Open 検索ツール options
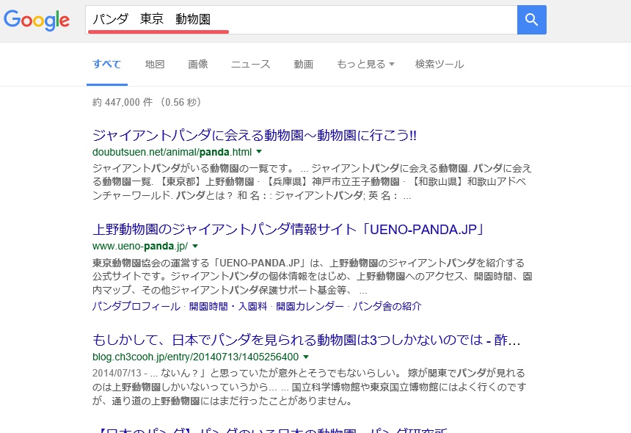 coord(439,65)
